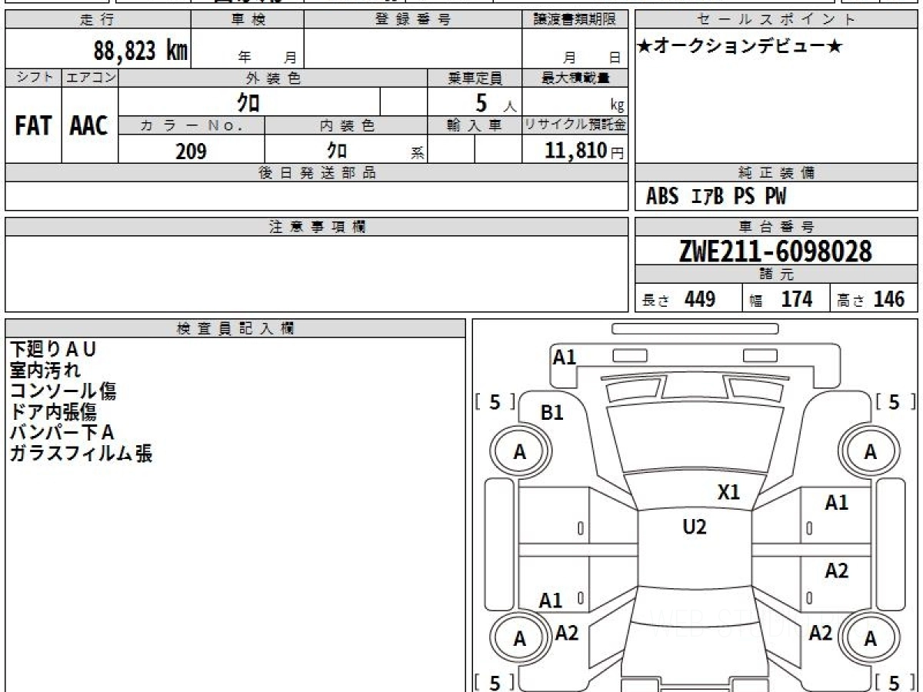Image resolution: width=923 pixels, height=692 pixels.
Task: Click the クロ value under 外装色
Action: 248,102
